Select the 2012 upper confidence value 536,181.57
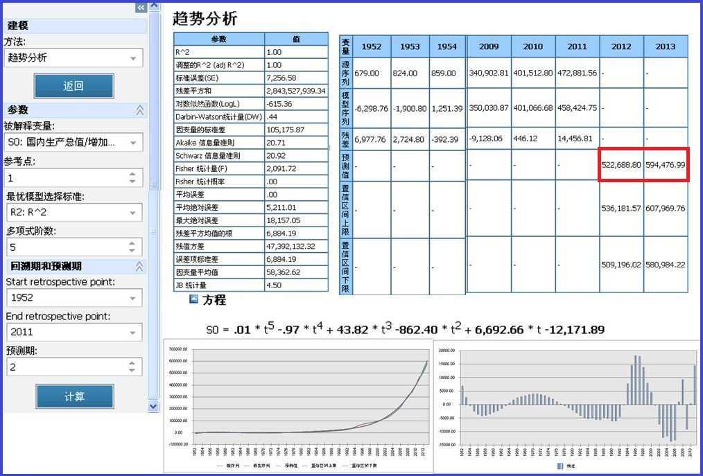Image resolution: width=703 pixels, height=476 pixels. 621,209
